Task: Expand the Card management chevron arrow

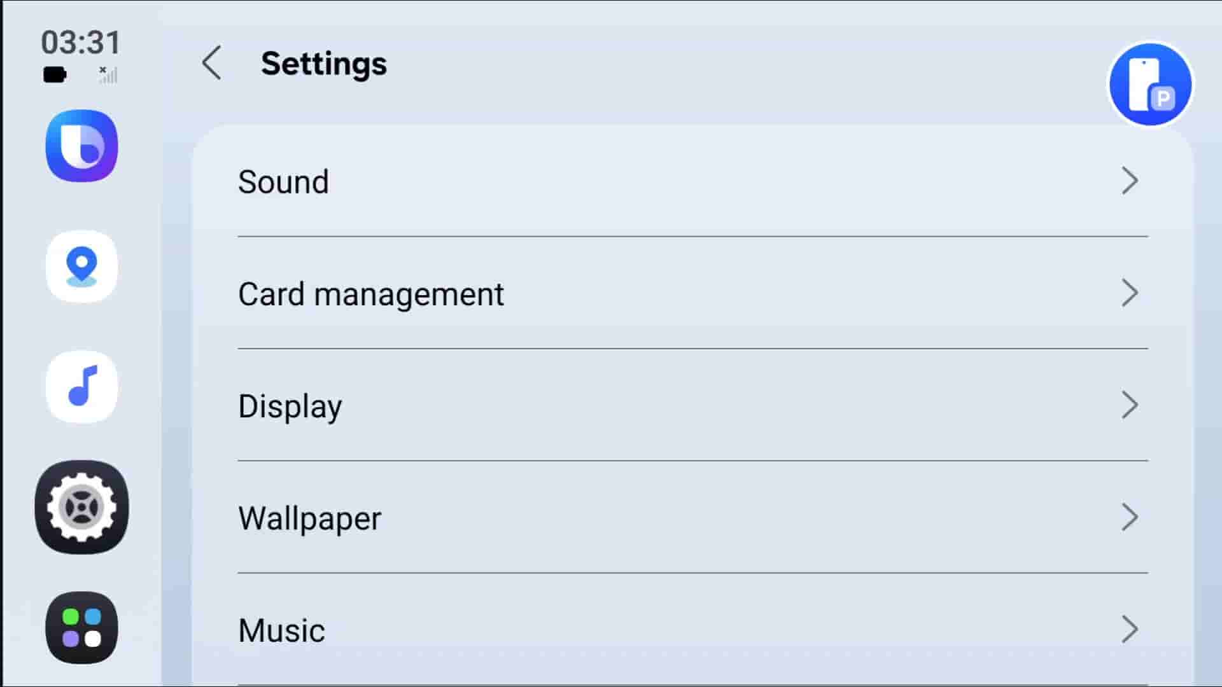Action: [1130, 293]
